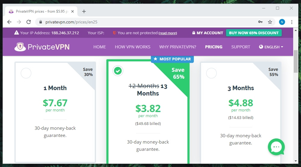
Task: Click the Most Popular star badge
Action: pyautogui.click(x=172, y=59)
